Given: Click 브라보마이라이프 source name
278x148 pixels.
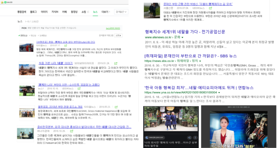Looking at the screenshot, I should click(84, 63).
